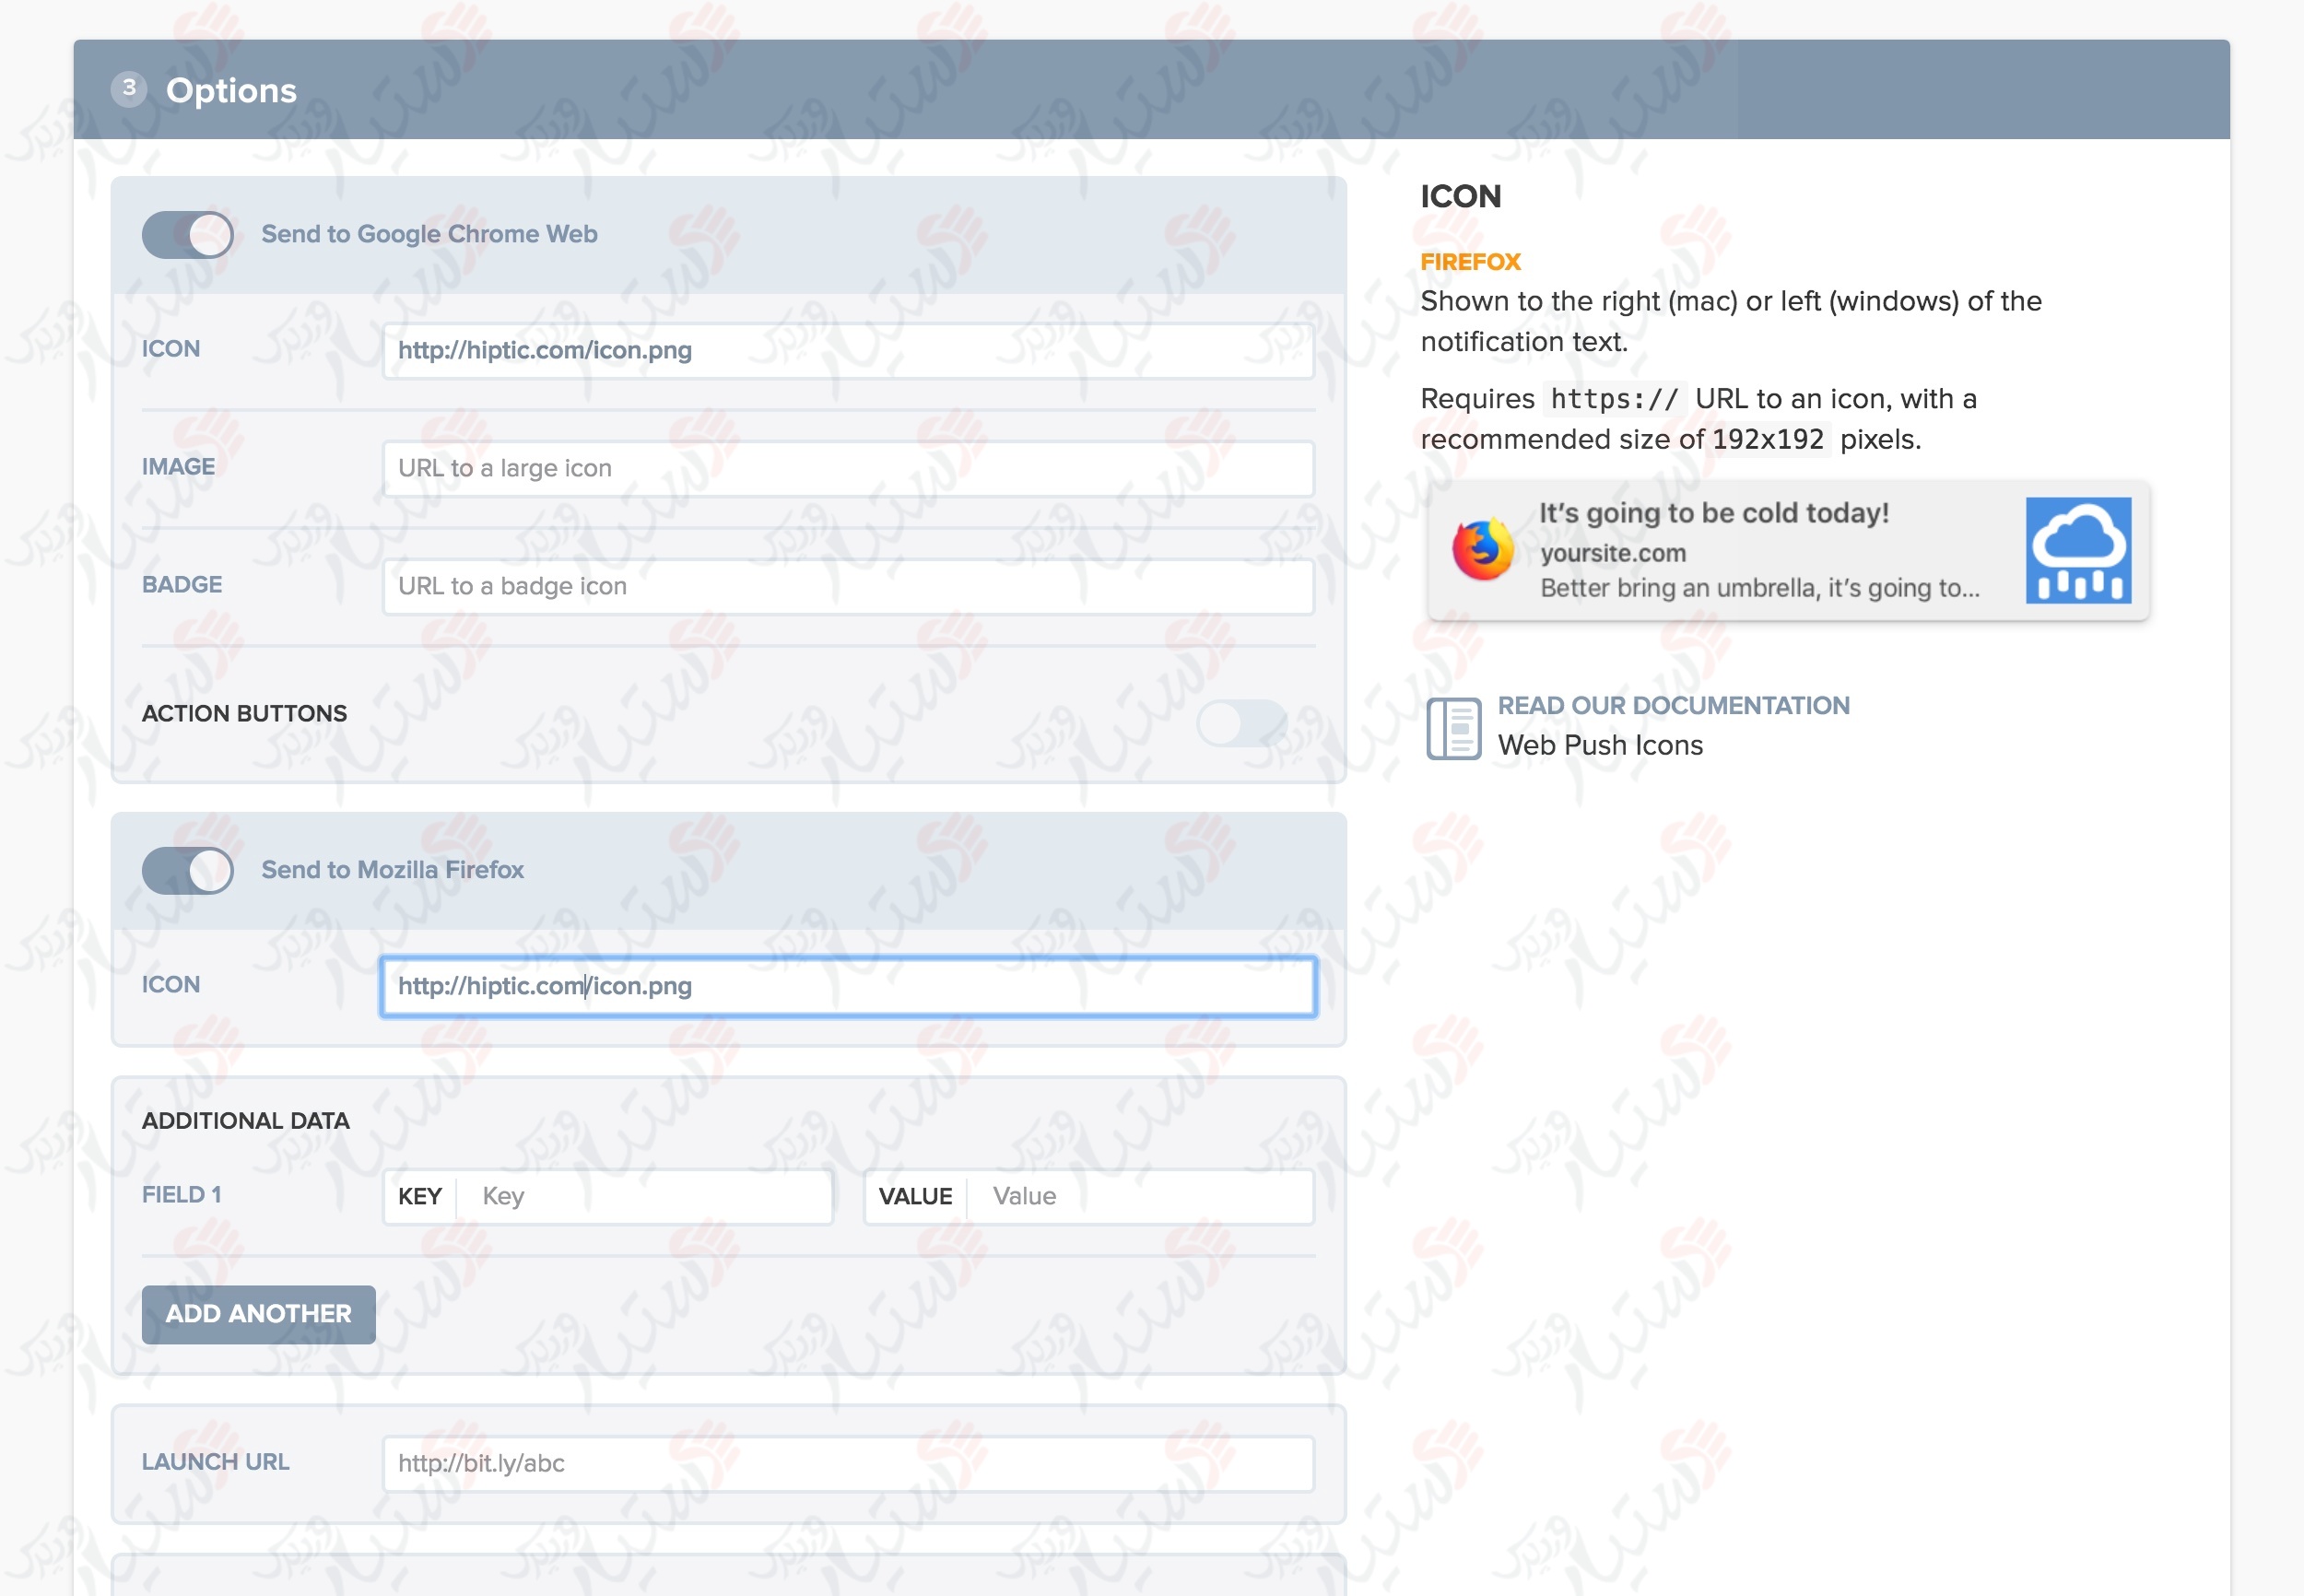This screenshot has height=1596, width=2304.
Task: Click the blue rain cloud icon in preview
Action: point(2078,551)
